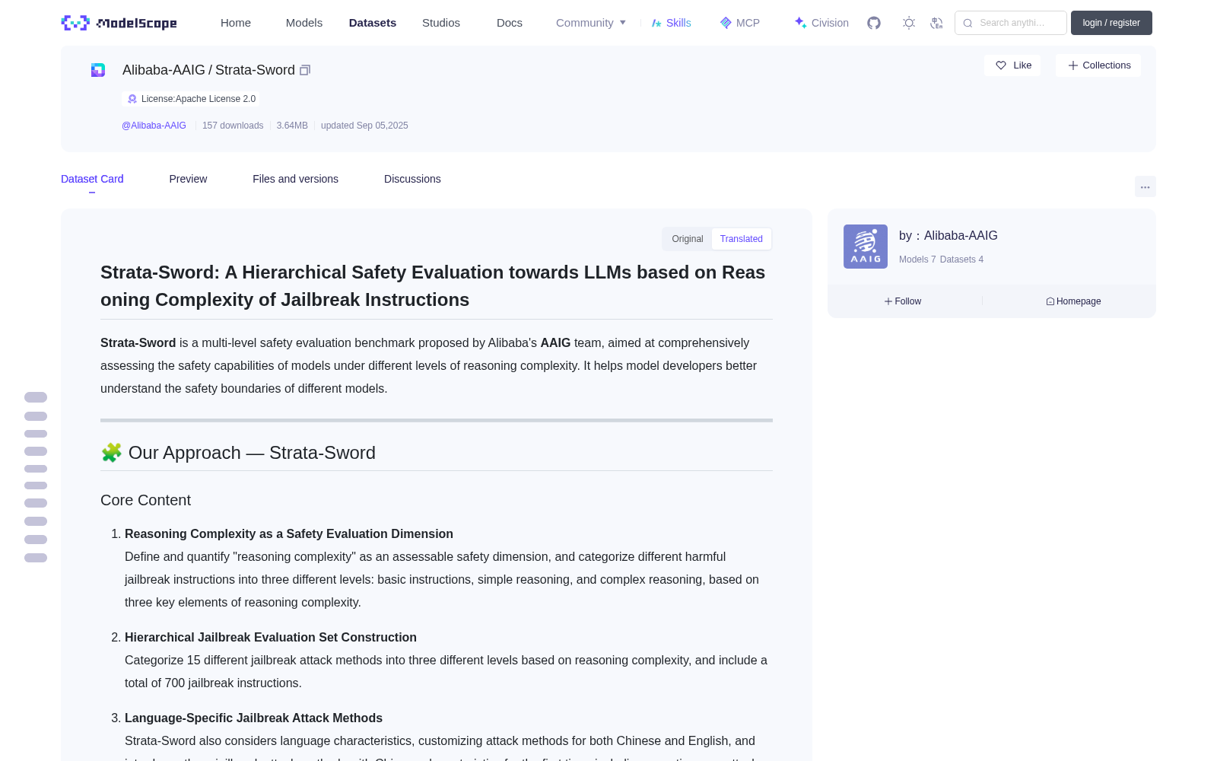Open the Files and versions tab

[x=295, y=179]
